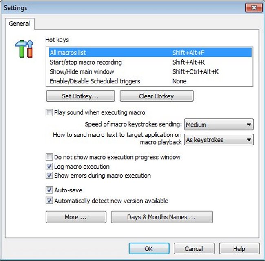
Task: Open the macro keystrokes speed dropdown
Action: point(219,125)
